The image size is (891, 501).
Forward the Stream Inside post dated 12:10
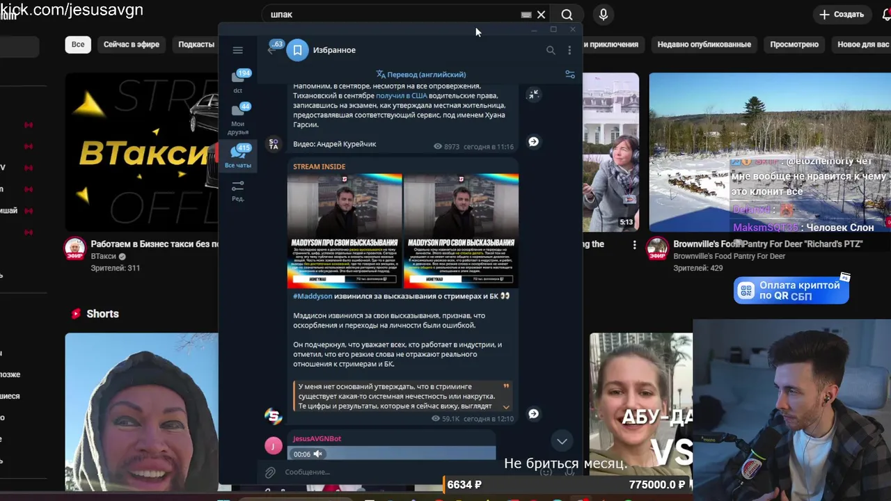[533, 413]
